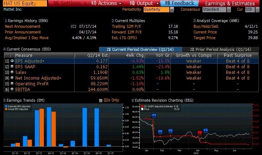Open Current Multiples section link
Image resolution: width=262 pixels, height=155 pixels.
(128, 21)
